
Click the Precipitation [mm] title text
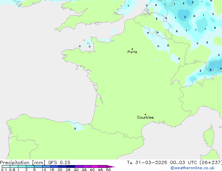[x=23, y=163]
